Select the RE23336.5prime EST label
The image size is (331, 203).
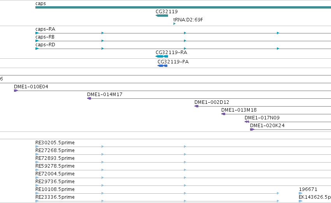click(55, 197)
